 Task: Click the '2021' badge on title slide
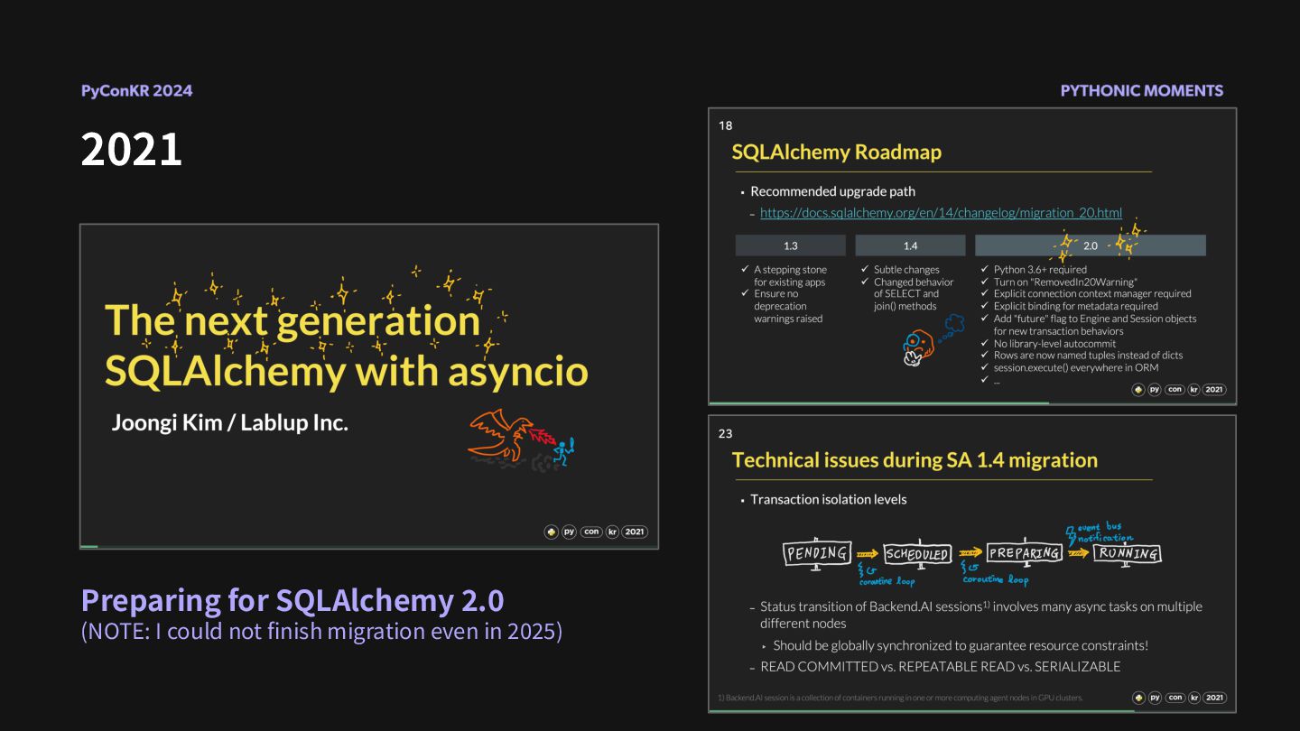[x=636, y=532]
